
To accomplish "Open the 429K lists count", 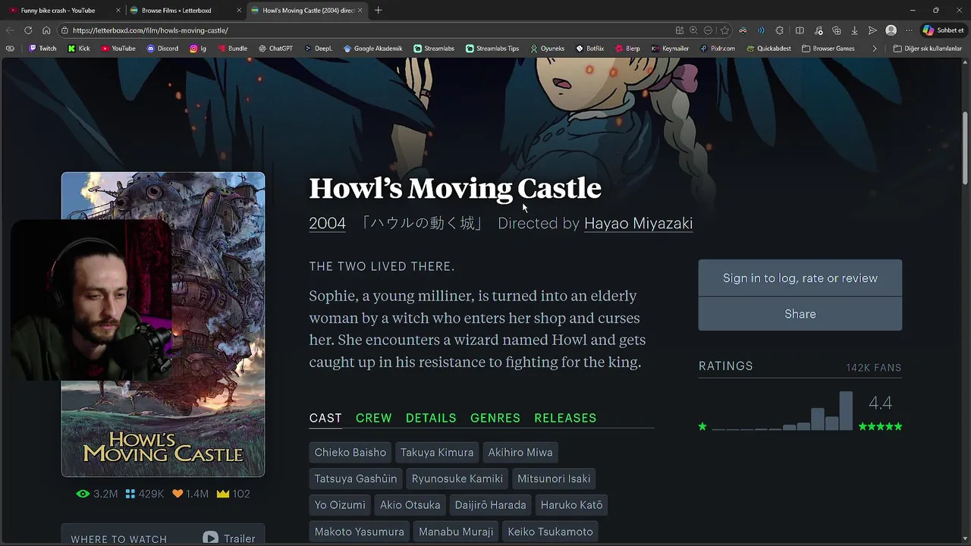I will click(x=145, y=494).
